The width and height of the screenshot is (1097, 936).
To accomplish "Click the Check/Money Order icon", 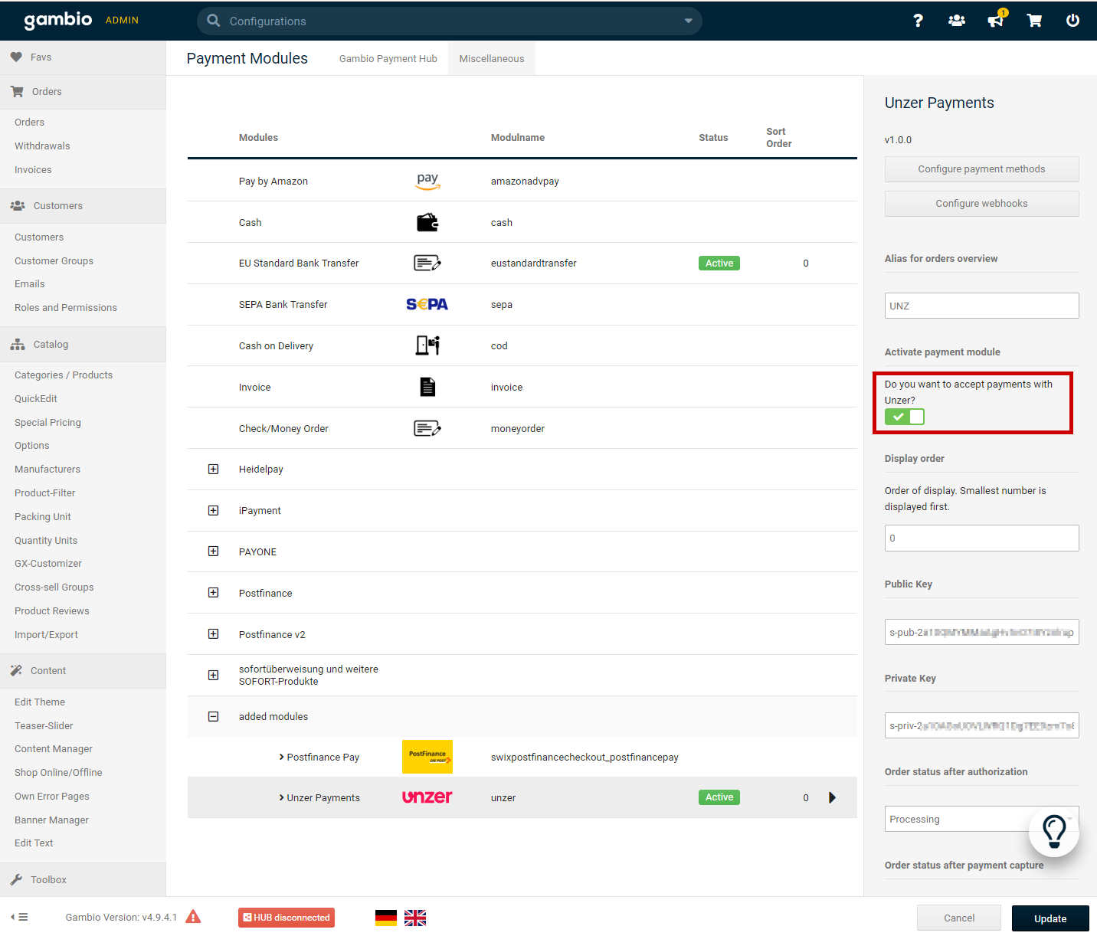I will click(427, 428).
